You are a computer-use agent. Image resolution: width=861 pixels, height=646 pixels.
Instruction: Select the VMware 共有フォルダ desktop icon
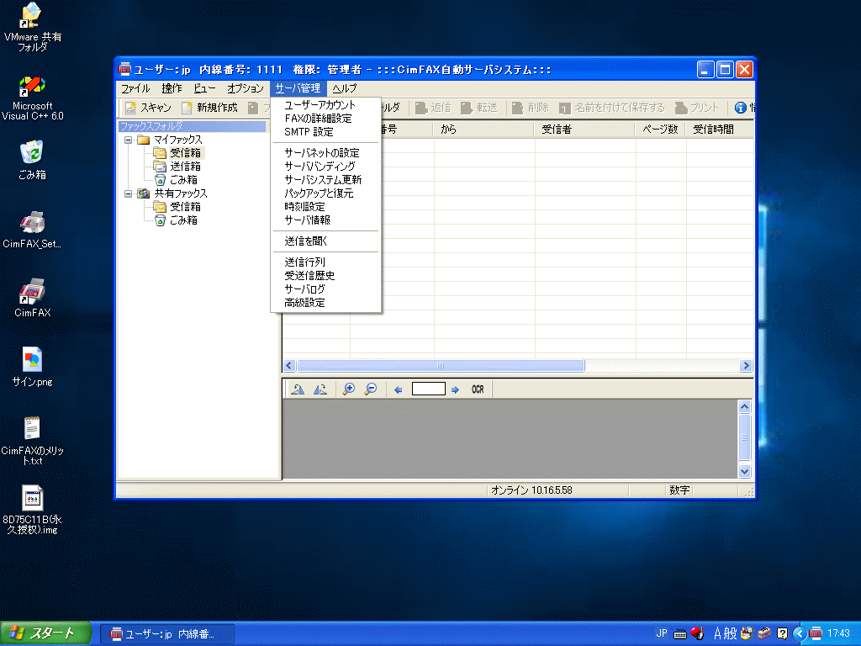[x=33, y=27]
